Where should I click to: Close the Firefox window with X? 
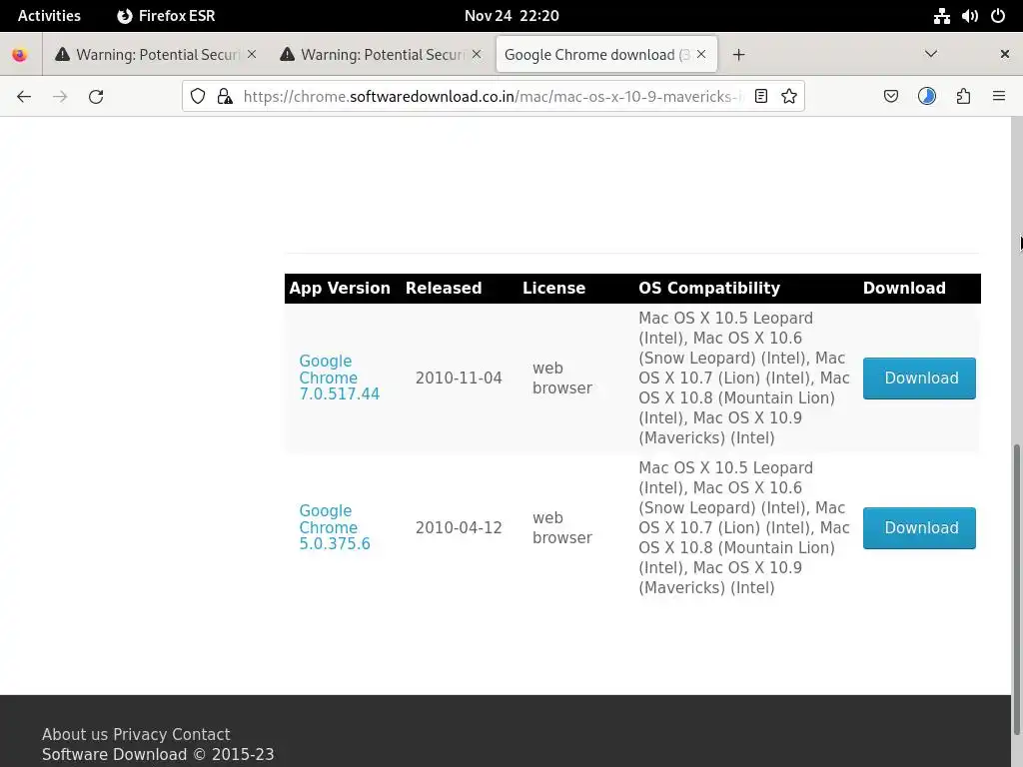pyautogui.click(x=1005, y=54)
